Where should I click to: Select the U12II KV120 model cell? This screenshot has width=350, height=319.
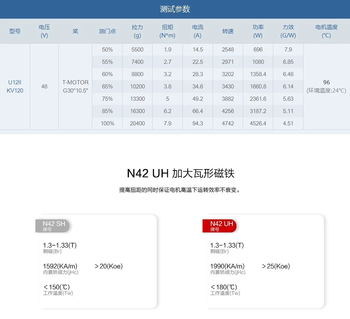(x=15, y=86)
